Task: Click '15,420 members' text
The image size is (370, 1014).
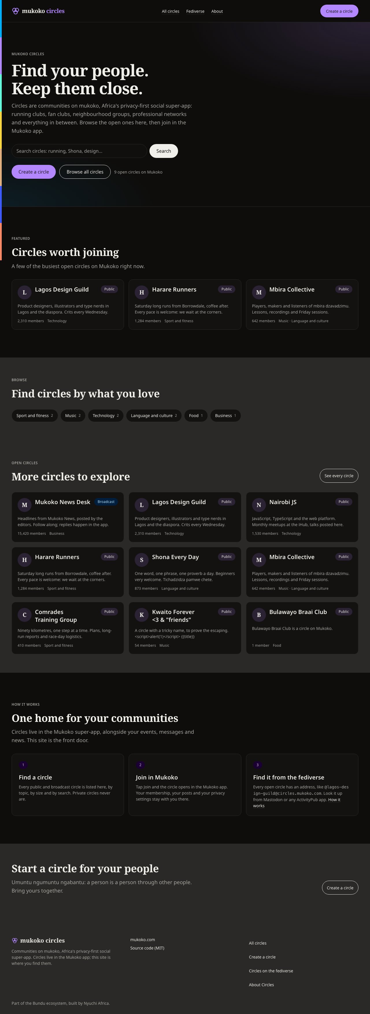Action: (x=32, y=533)
